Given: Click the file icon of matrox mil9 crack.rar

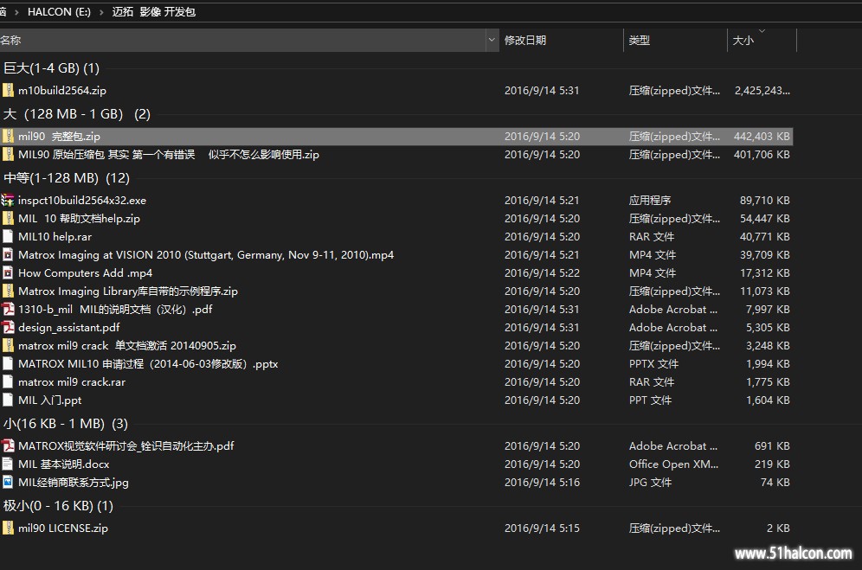Looking at the screenshot, I should coord(8,381).
